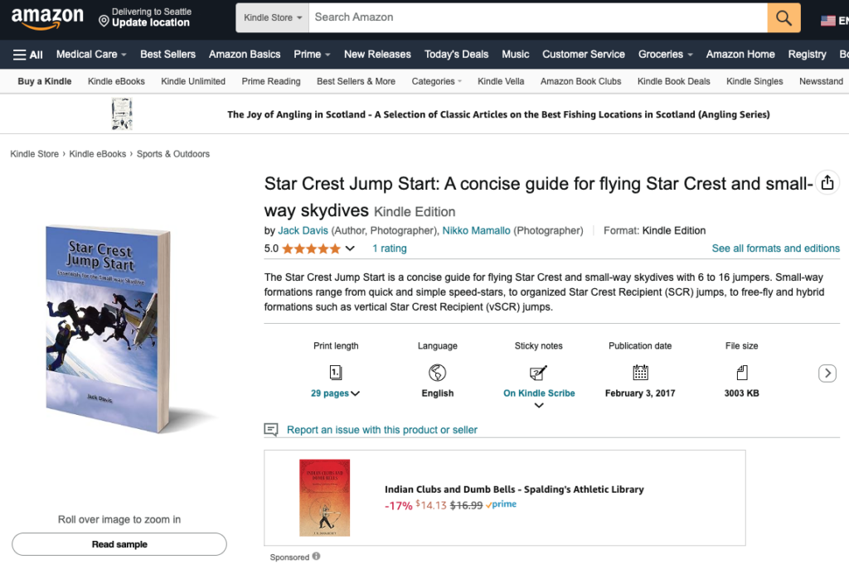The image size is (849, 569).
Task: Click the Amazon logo
Action: [x=47, y=18]
